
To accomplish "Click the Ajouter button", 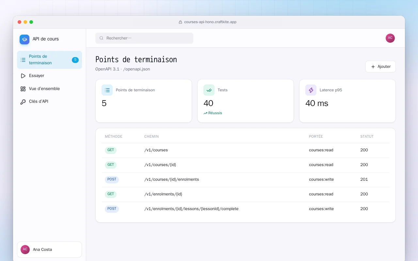I will (x=380, y=67).
